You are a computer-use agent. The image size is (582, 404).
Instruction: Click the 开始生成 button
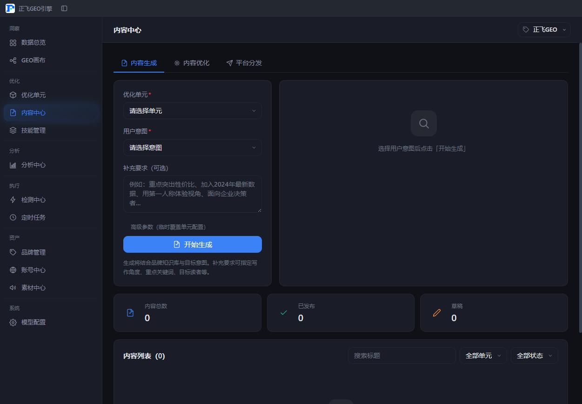(x=193, y=244)
